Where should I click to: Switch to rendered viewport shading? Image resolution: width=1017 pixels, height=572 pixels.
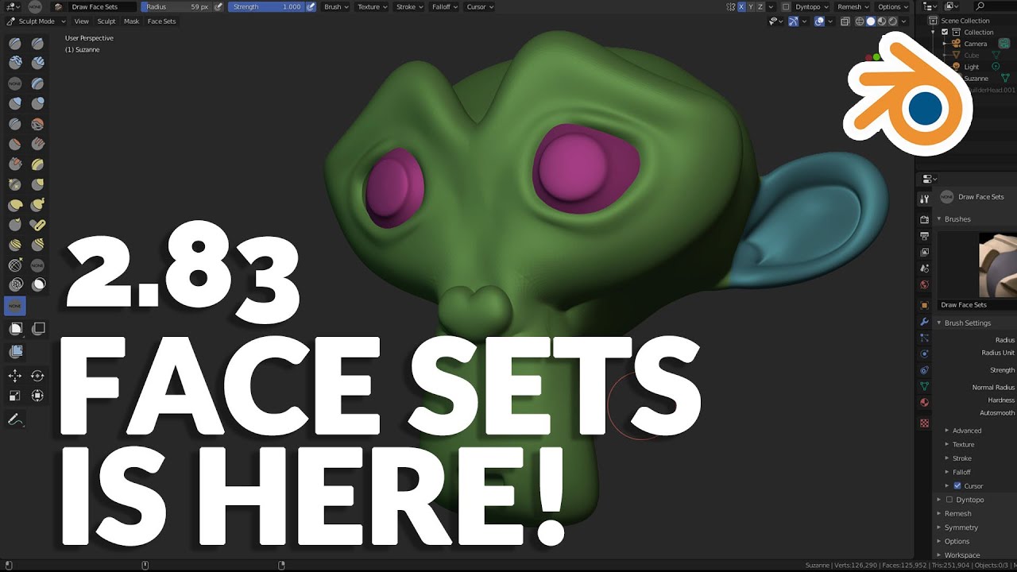[x=893, y=21]
